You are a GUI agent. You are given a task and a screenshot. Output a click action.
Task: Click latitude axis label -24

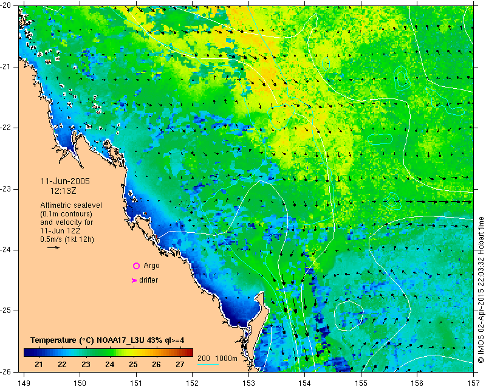6,250
